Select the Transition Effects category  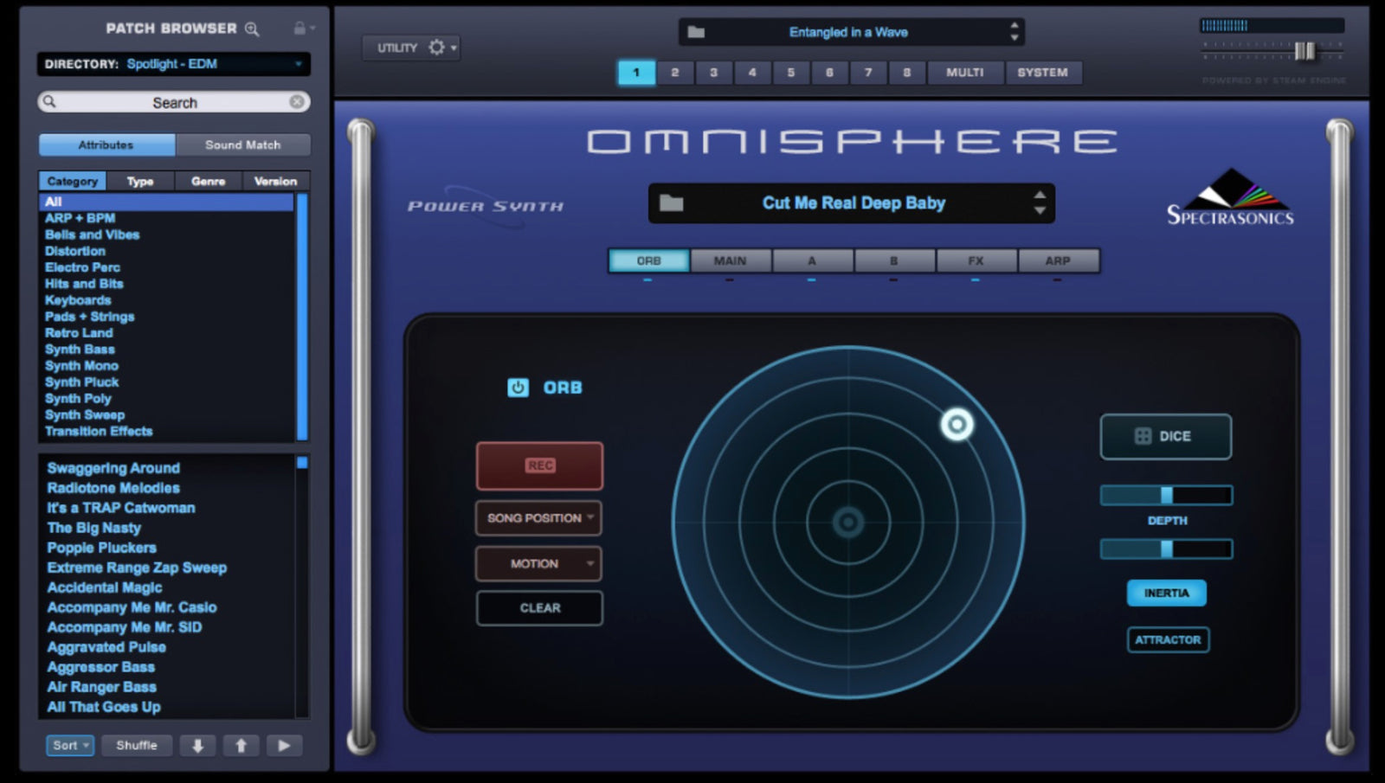pyautogui.click(x=99, y=431)
